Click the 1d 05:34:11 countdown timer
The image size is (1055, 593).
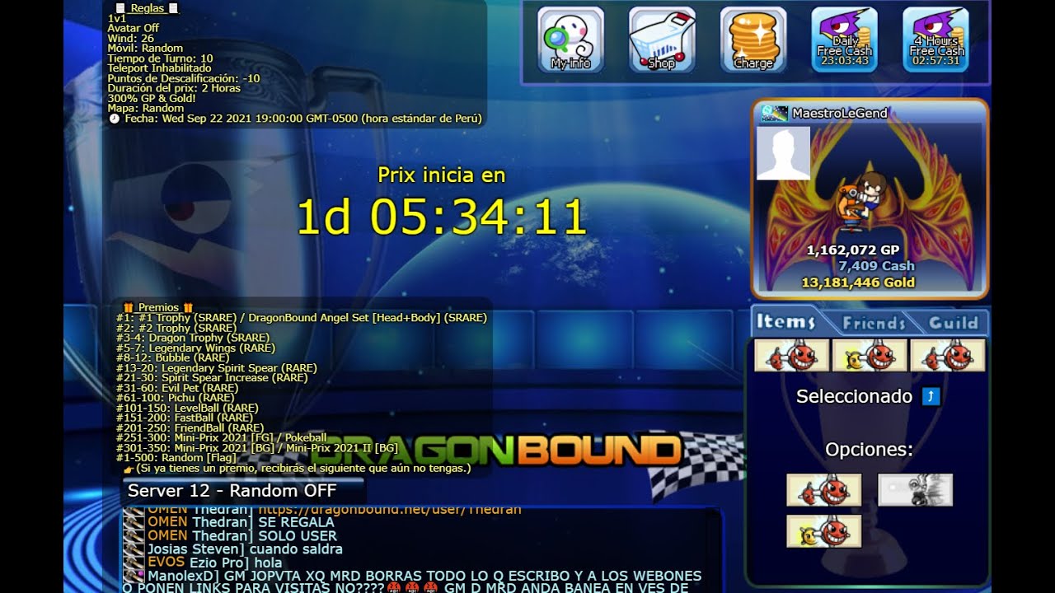pyautogui.click(x=442, y=217)
